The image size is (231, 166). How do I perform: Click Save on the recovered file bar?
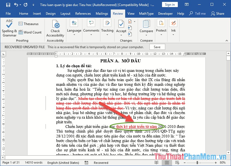click(157, 47)
